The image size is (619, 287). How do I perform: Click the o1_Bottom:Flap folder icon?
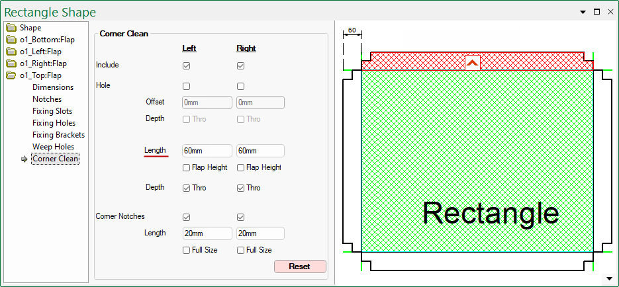coord(11,40)
